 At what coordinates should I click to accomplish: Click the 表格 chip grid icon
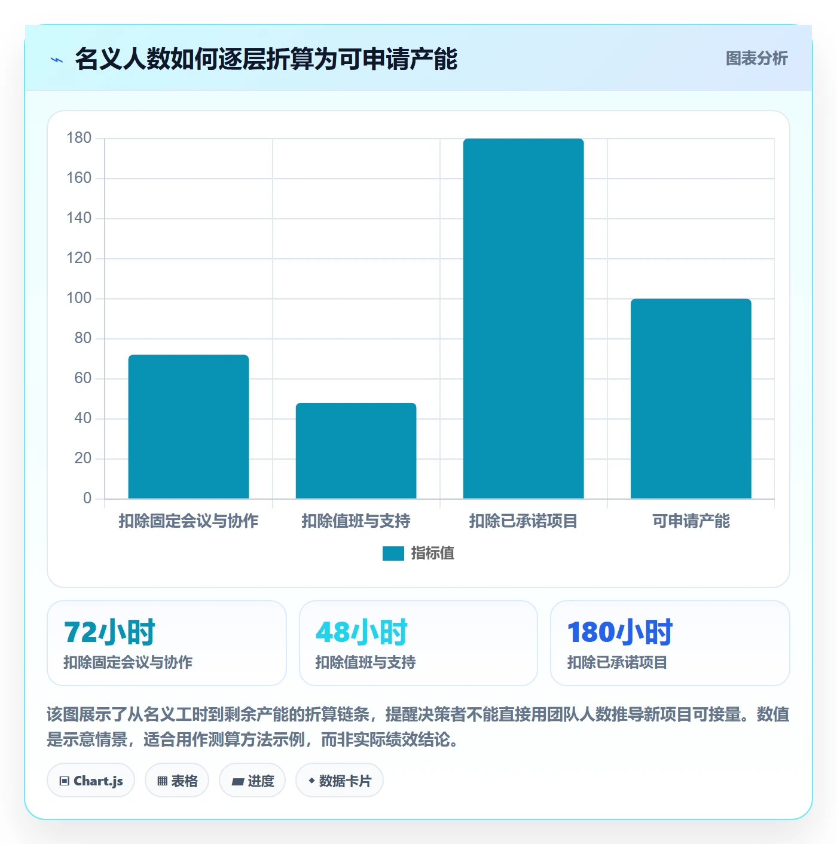point(162,781)
